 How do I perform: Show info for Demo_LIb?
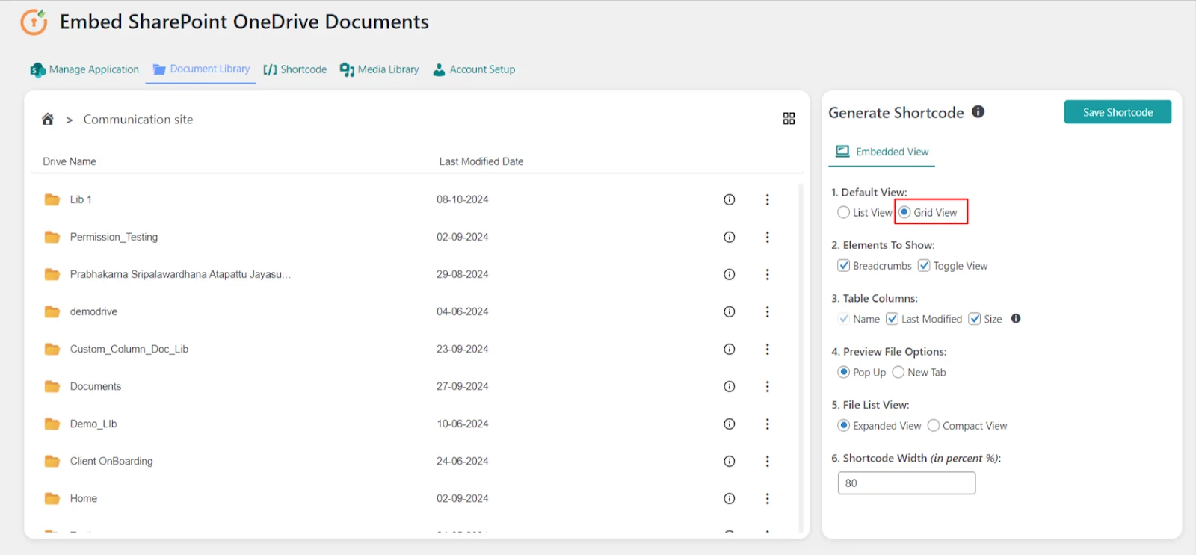pos(730,424)
